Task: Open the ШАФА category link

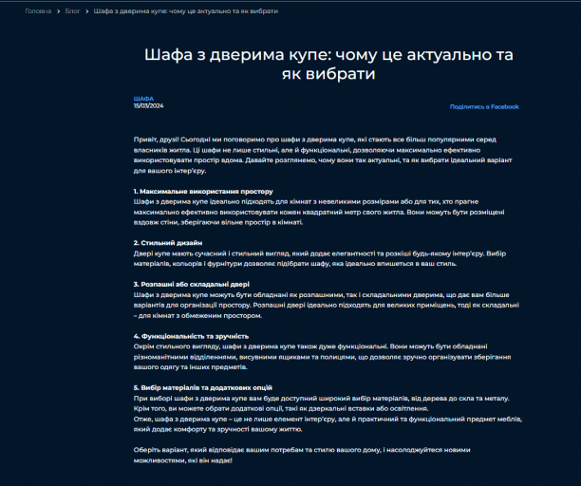Action: pos(143,99)
